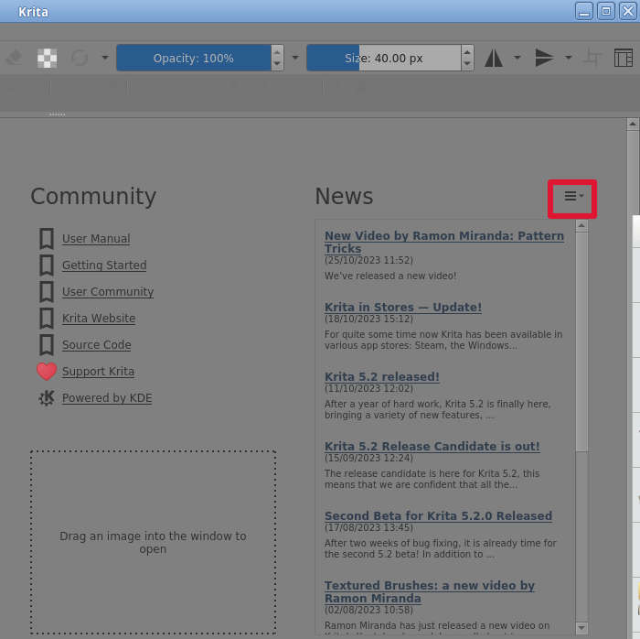Image resolution: width=640 pixels, height=639 pixels.
Task: Click the bookmark icon beside Getting Started
Action: (x=47, y=265)
